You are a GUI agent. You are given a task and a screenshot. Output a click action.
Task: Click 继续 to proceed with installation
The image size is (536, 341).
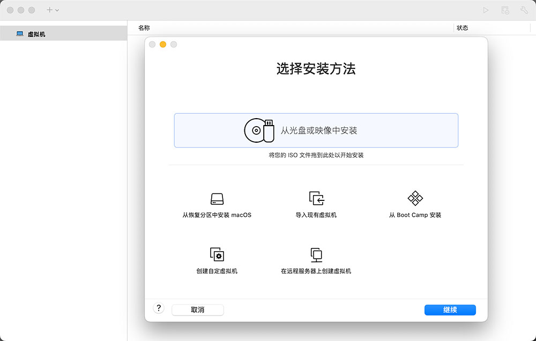(450, 309)
